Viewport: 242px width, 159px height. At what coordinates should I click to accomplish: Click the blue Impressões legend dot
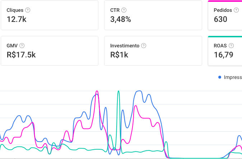pyautogui.click(x=220, y=78)
